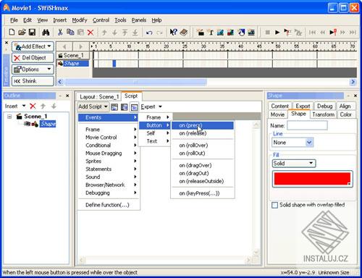Open the Debug tab
This screenshot has width=362, height=278.
pos(325,106)
